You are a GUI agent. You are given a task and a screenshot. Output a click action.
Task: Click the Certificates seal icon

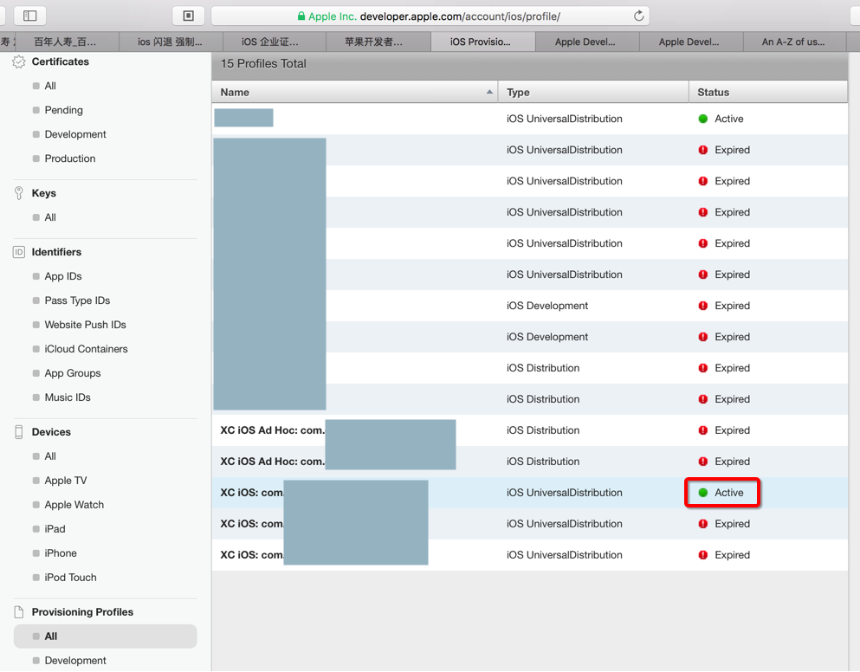19,62
